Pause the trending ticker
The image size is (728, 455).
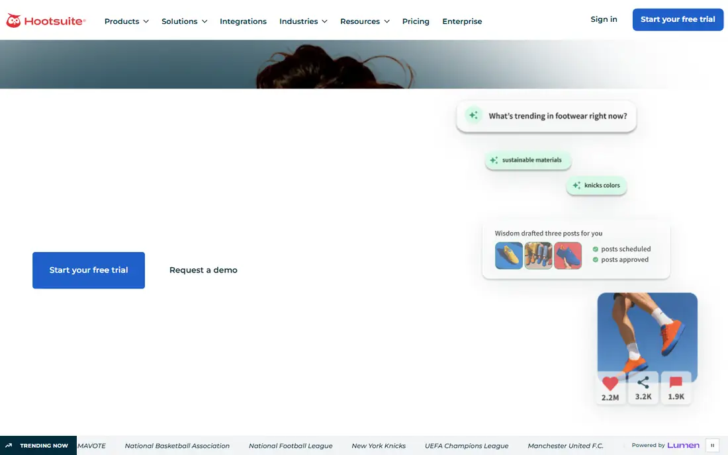[x=712, y=445]
